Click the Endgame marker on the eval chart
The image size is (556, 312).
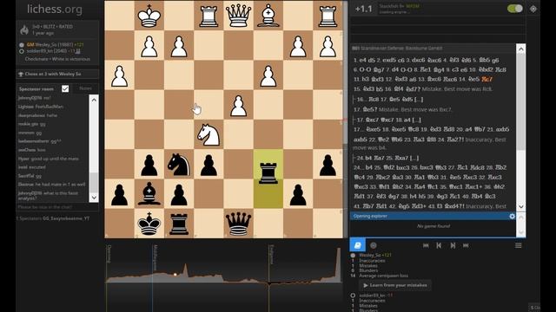click(271, 254)
